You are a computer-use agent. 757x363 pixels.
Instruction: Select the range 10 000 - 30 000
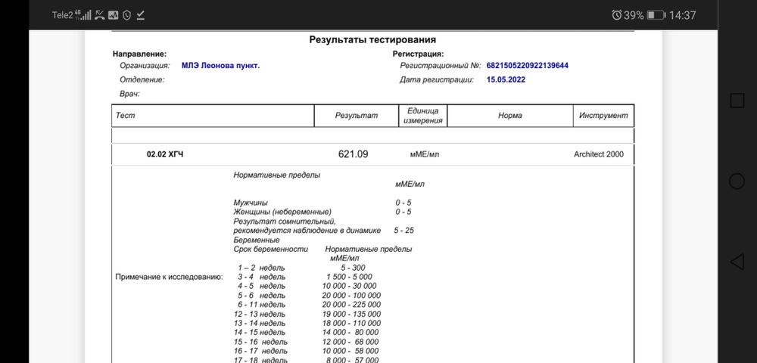click(x=350, y=287)
